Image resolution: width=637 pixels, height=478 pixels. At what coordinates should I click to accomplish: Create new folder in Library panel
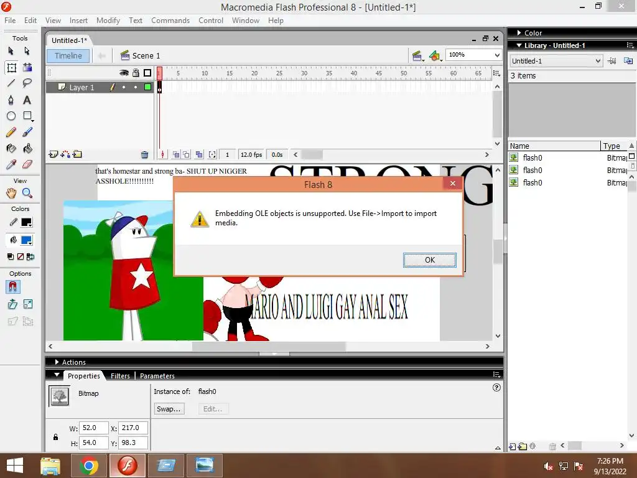523,446
